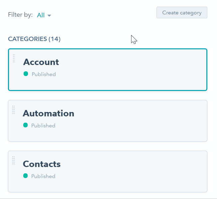Click the caret arrow beside All
This screenshot has width=217, height=199.
coord(49,15)
